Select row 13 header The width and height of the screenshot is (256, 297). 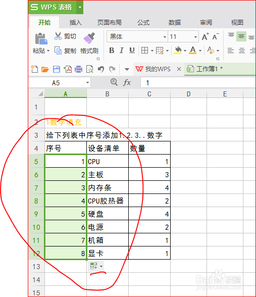coord(36,267)
